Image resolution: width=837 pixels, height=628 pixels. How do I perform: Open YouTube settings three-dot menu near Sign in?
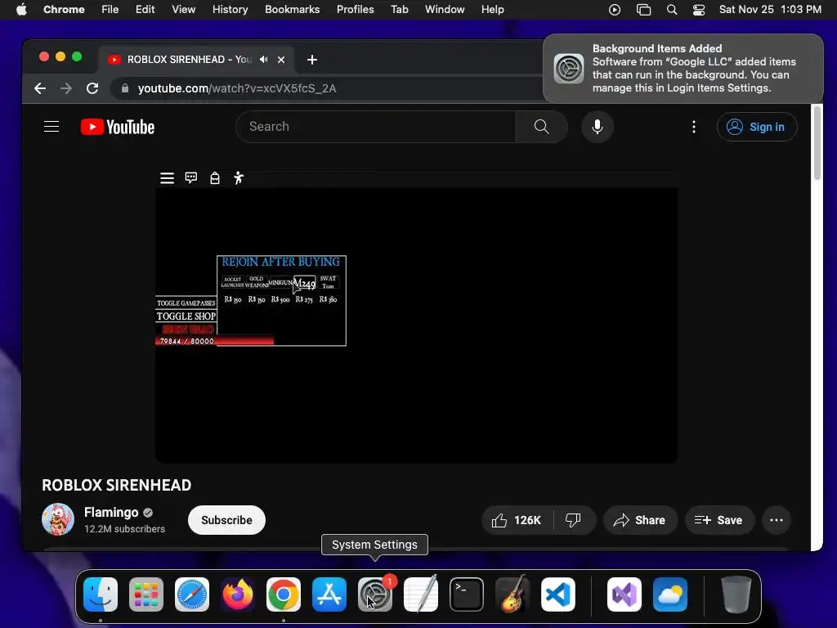pos(693,127)
